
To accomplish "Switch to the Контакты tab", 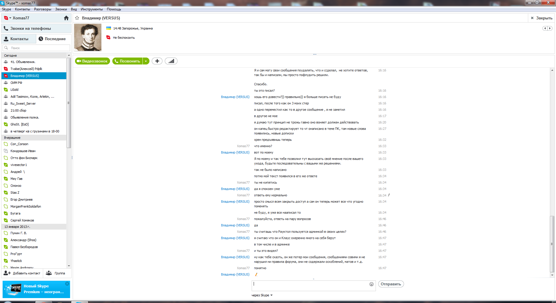I will tap(19, 39).
